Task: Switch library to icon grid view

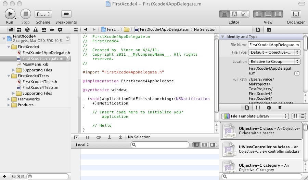Action: click(295, 116)
